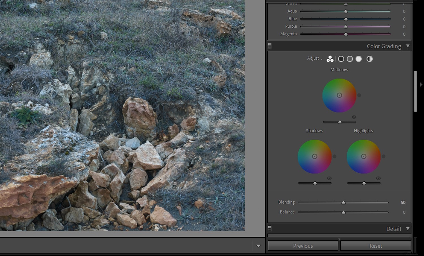The height and width of the screenshot is (256, 424).
Task: Open the Global color grading adjustment
Action: click(369, 59)
